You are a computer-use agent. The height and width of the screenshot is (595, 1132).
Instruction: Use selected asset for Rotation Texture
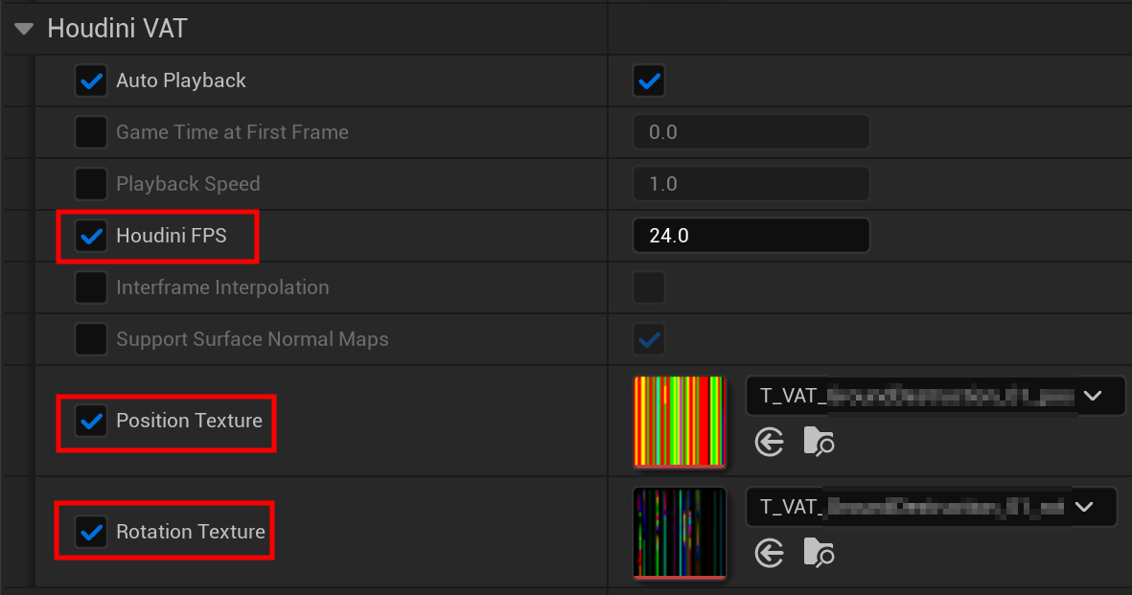pyautogui.click(x=770, y=553)
